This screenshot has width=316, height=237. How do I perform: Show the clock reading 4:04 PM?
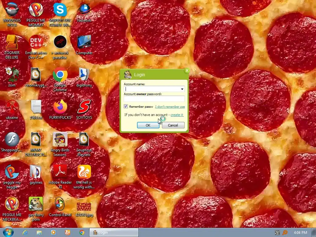300,233
